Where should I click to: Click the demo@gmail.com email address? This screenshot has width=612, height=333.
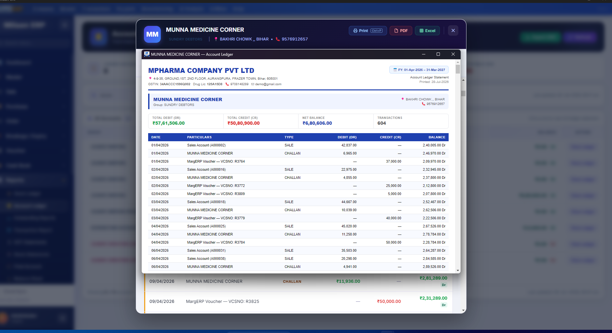point(268,84)
